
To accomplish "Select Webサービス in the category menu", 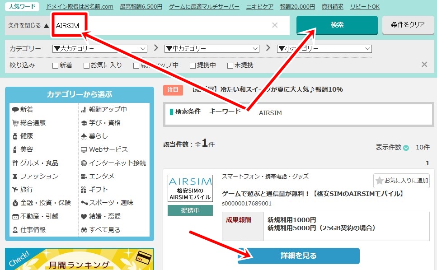I will click(x=108, y=149).
